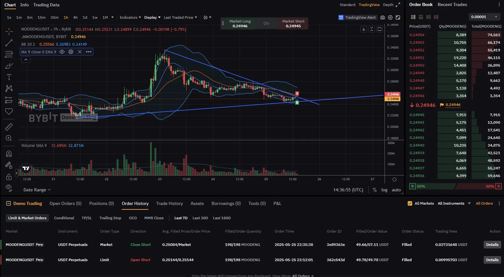Open chart settings hexagon icon
The height and width of the screenshot is (277, 504).
point(390,17)
